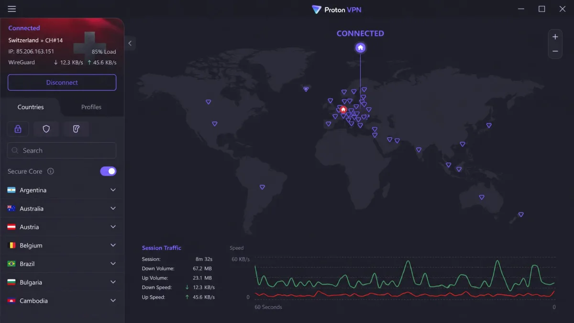The image size is (574, 323).
Task: Open the Secure Core info icon
Action: pyautogui.click(x=51, y=171)
